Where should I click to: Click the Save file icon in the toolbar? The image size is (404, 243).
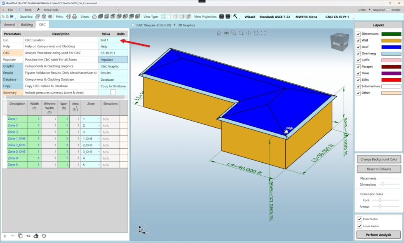coord(11,16)
